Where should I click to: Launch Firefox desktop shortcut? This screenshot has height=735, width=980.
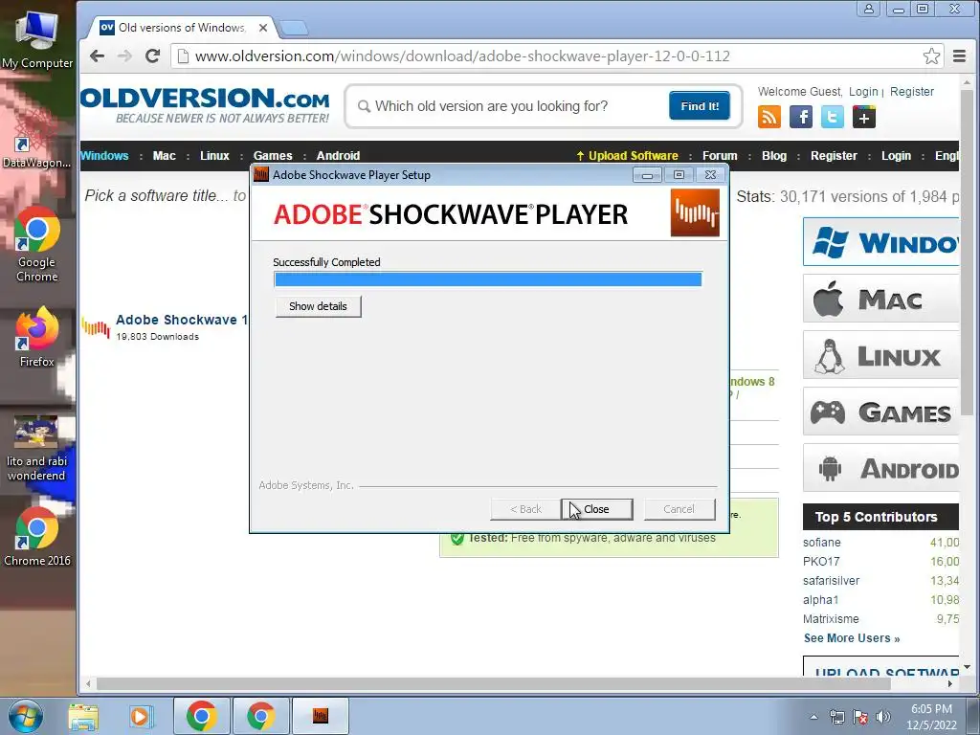[x=37, y=336]
